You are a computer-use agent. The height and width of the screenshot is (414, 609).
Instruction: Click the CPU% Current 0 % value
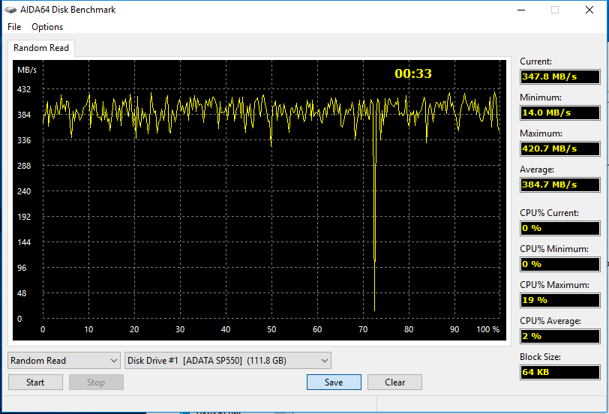coord(559,228)
